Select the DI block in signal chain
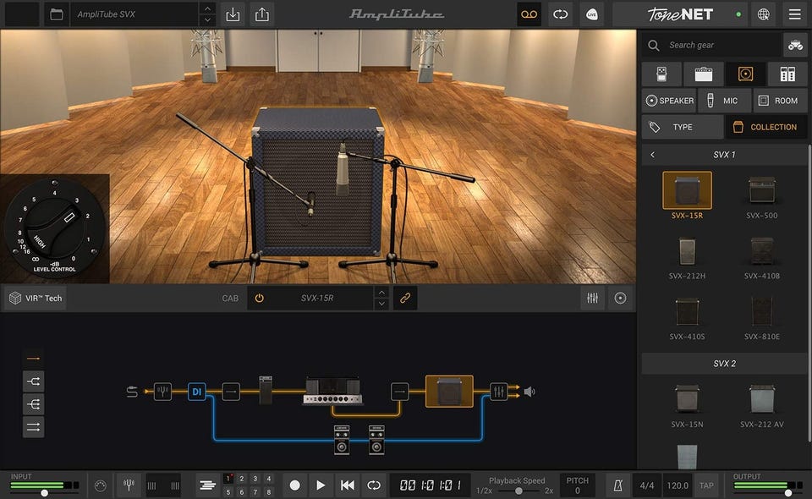 197,392
